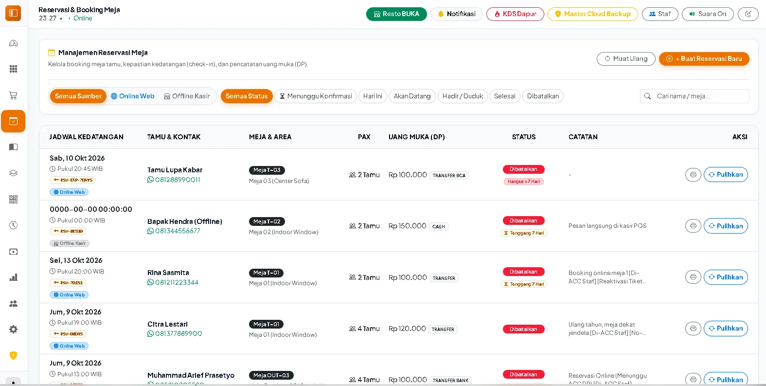The image size is (766, 386).
Task: Click the Master Cloud Backup button
Action: [593, 14]
